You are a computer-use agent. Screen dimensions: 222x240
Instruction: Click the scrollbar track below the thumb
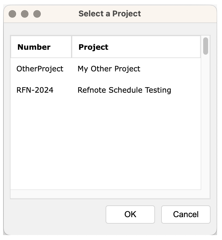206,124
